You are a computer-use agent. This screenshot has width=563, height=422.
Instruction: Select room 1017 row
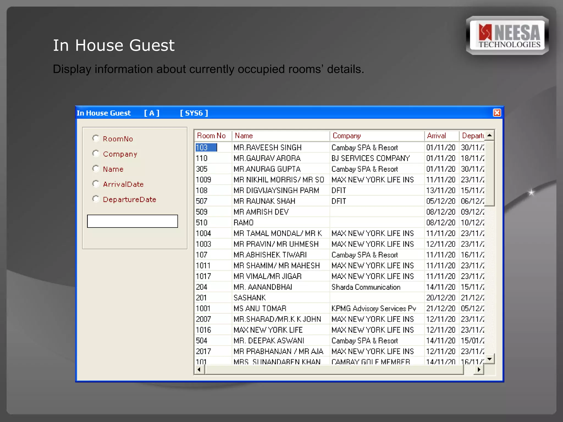(340, 276)
